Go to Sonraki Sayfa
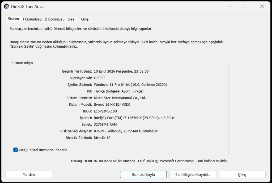This screenshot has width=272, height=183. (143, 174)
